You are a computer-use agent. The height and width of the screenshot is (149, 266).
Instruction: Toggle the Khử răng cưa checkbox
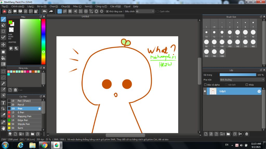107,11
